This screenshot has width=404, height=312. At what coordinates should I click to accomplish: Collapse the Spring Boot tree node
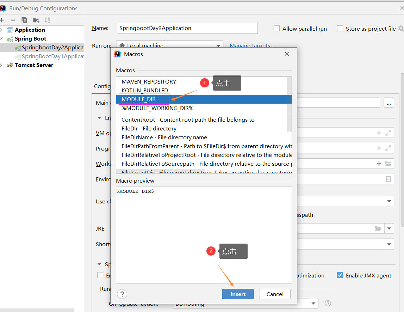coord(1,39)
